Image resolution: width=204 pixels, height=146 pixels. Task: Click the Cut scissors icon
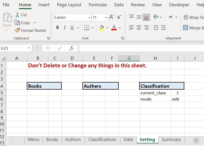17,15
